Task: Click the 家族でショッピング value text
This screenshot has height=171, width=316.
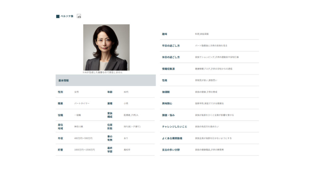Action: [205, 57]
